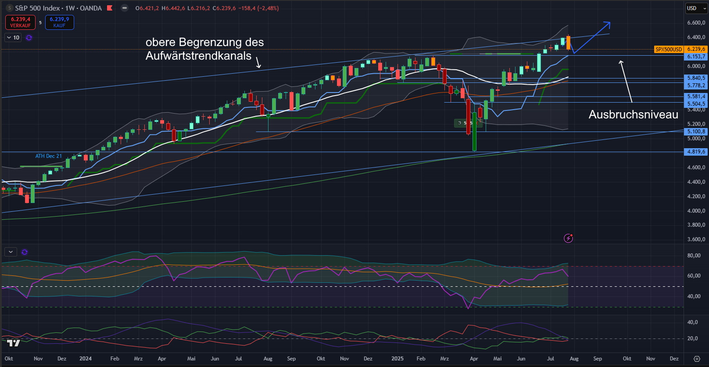Click the purple sync icon in oscillator pane
709x367 pixels.
tap(25, 252)
